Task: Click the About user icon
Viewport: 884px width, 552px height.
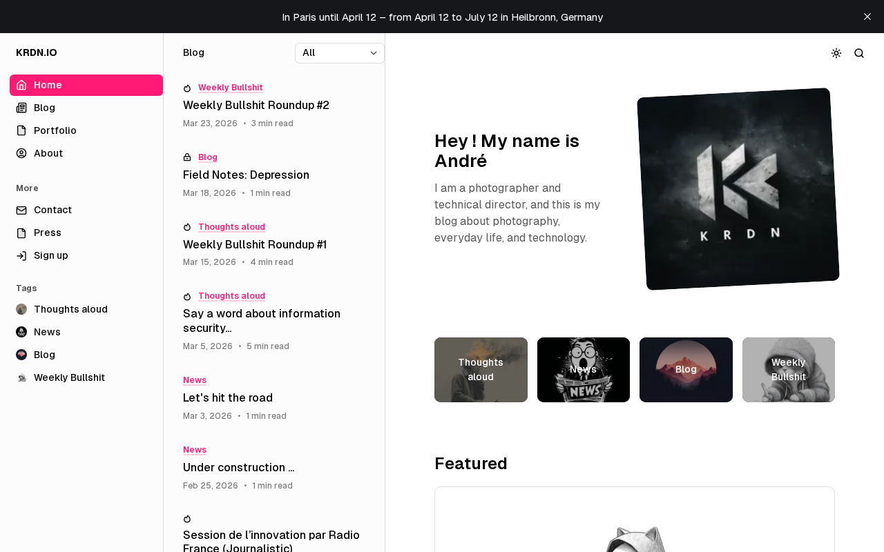Action: coord(21,153)
